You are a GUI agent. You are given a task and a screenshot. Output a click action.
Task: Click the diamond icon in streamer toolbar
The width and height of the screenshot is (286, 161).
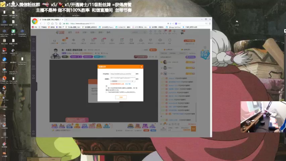pyautogui.click(x=150, y=41)
